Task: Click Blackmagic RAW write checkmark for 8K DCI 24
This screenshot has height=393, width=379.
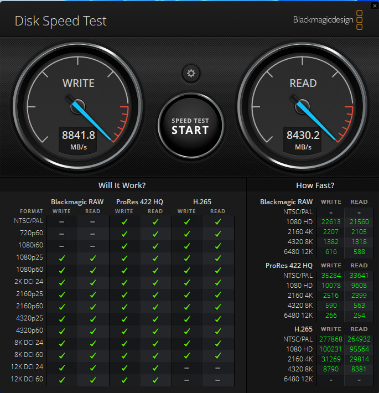Action: point(61,343)
